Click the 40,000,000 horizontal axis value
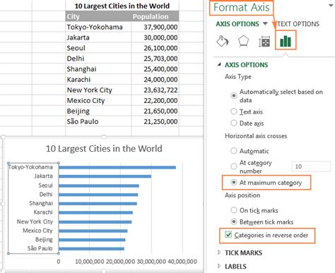This screenshot has width=335, height=273. [x=182, y=262]
